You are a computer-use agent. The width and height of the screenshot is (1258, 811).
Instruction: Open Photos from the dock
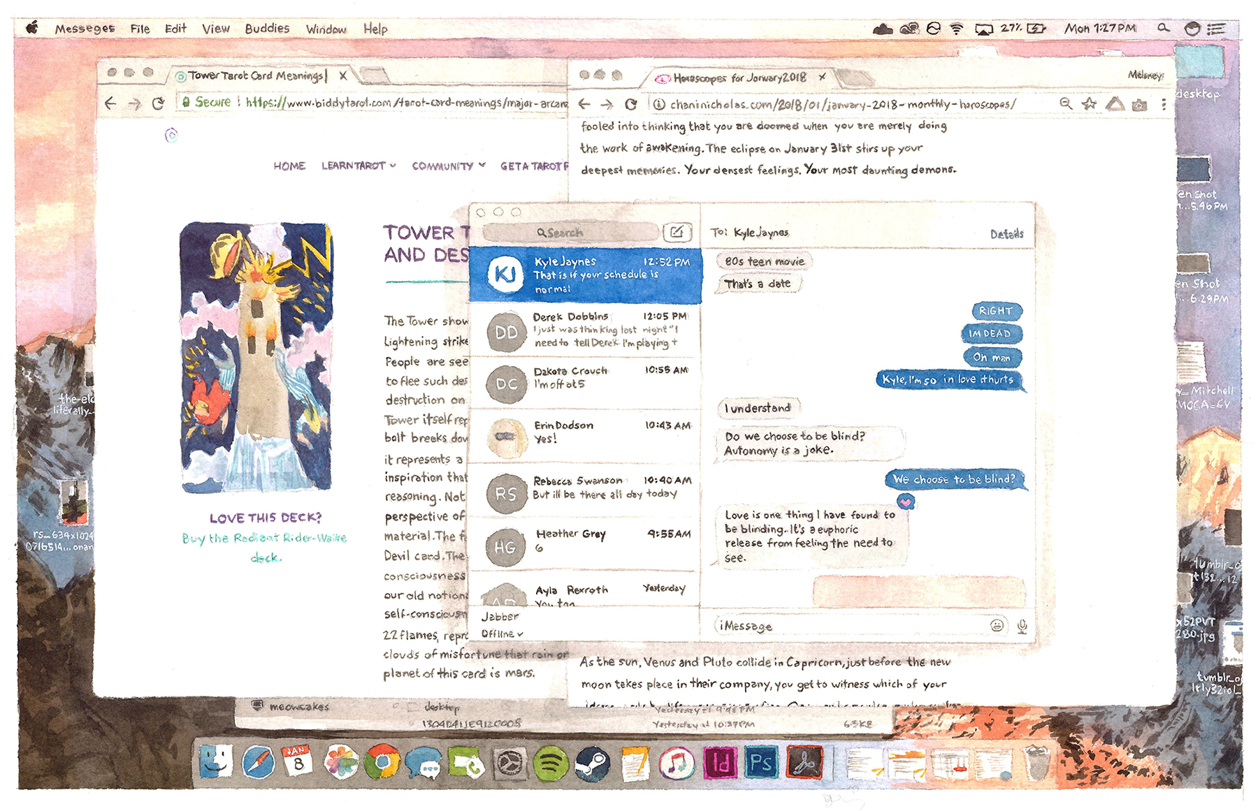point(341,761)
